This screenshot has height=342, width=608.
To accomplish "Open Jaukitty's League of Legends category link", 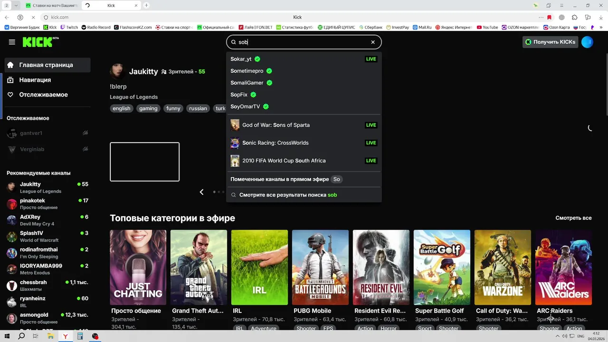I will tap(133, 97).
